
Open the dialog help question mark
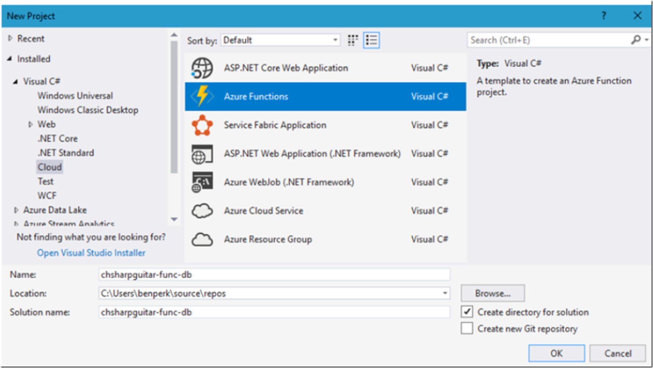604,16
